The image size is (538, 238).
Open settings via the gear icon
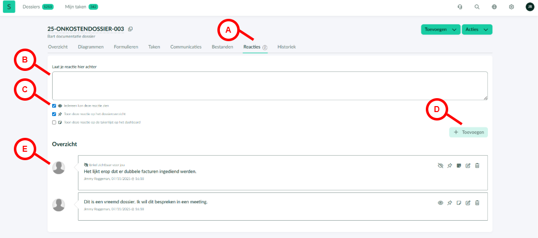click(x=511, y=7)
